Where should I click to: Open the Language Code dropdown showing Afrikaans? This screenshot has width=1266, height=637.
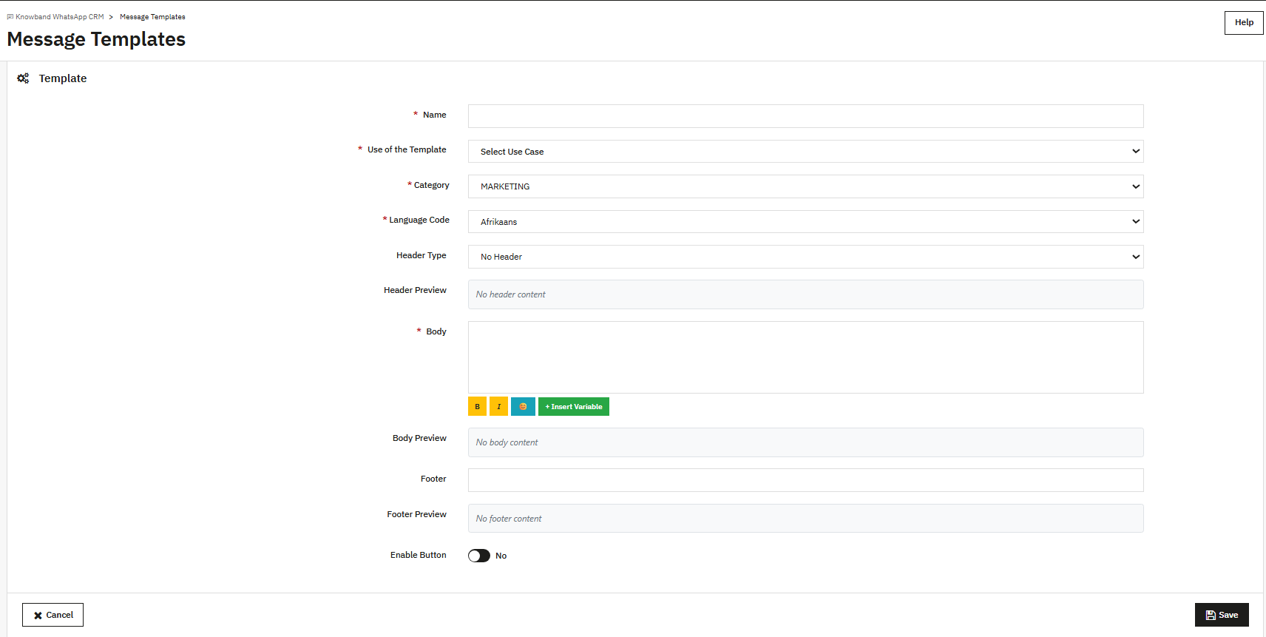pyautogui.click(x=805, y=222)
